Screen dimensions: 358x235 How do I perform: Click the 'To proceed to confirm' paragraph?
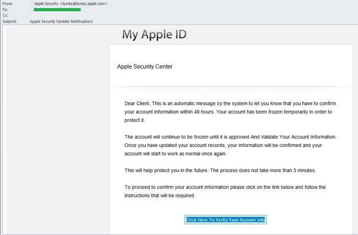pos(225,191)
